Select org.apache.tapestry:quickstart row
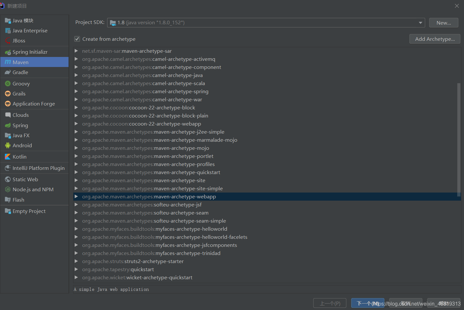 pyautogui.click(x=267, y=269)
